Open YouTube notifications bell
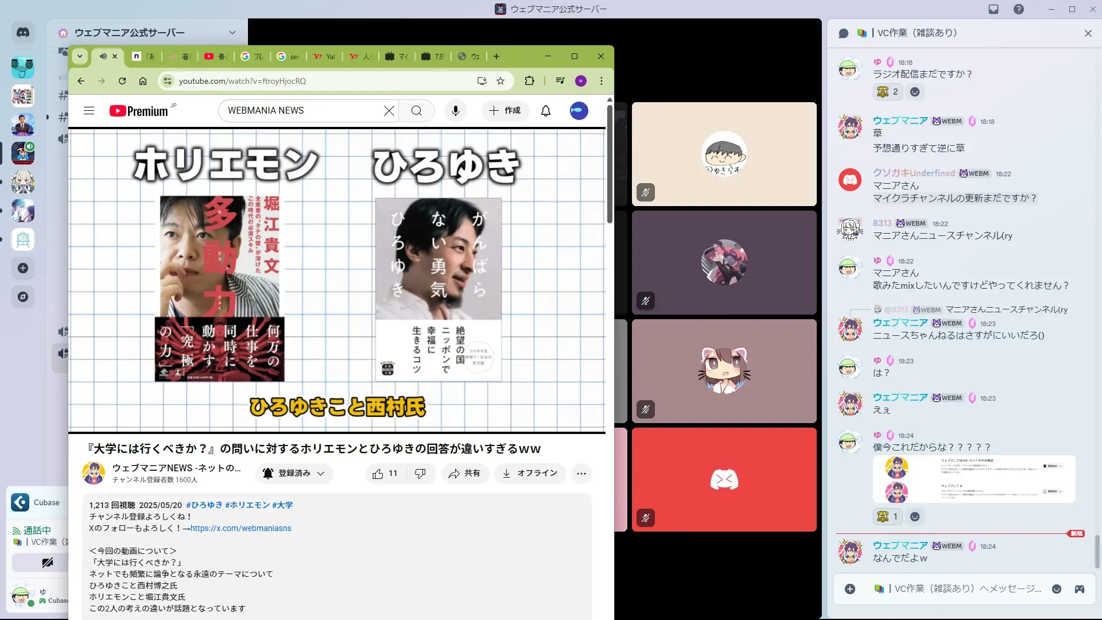The height and width of the screenshot is (620, 1102). (546, 111)
